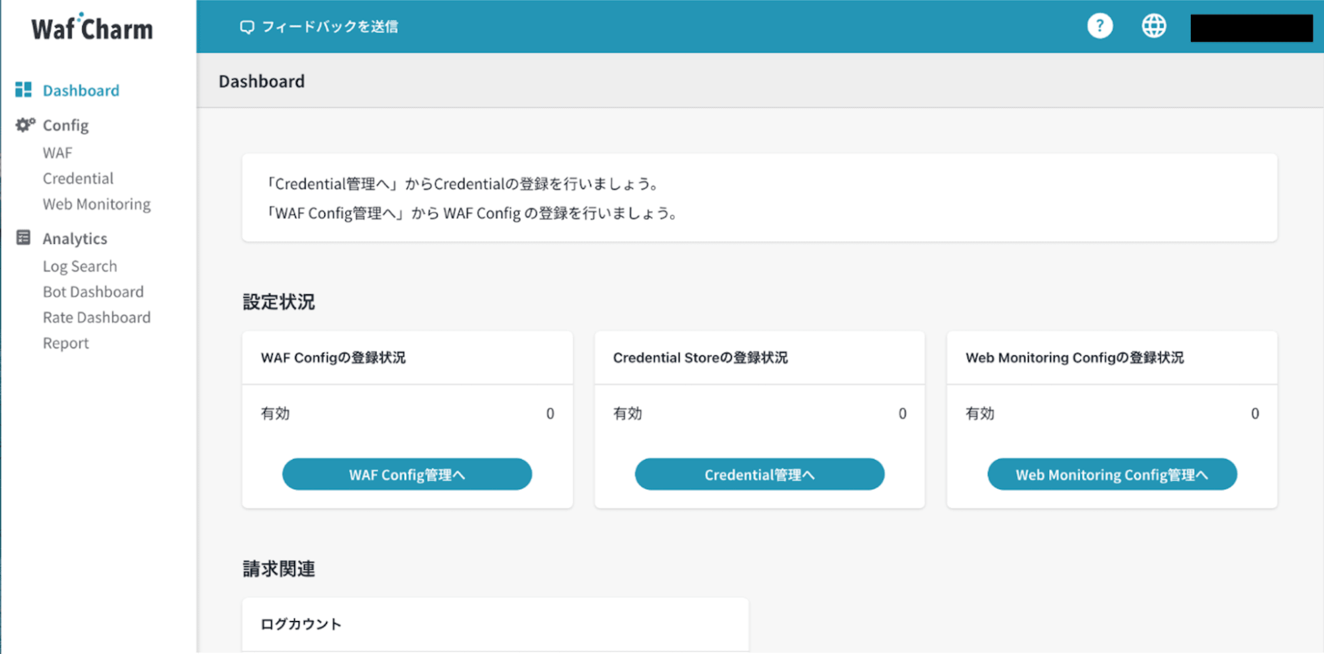Navigate to Rate Dashboard
This screenshot has height=654, width=1324.
[x=97, y=318]
